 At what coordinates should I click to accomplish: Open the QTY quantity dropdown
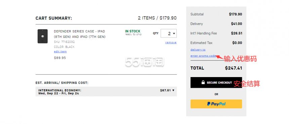click(x=168, y=34)
